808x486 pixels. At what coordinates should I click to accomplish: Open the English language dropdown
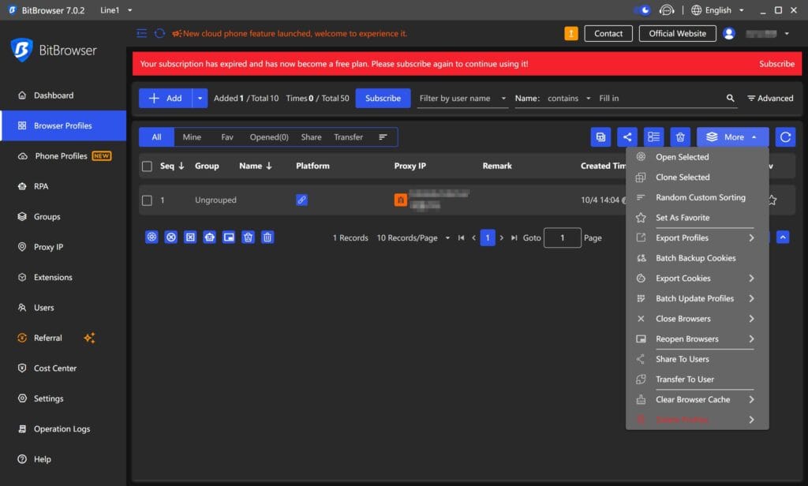pos(718,10)
